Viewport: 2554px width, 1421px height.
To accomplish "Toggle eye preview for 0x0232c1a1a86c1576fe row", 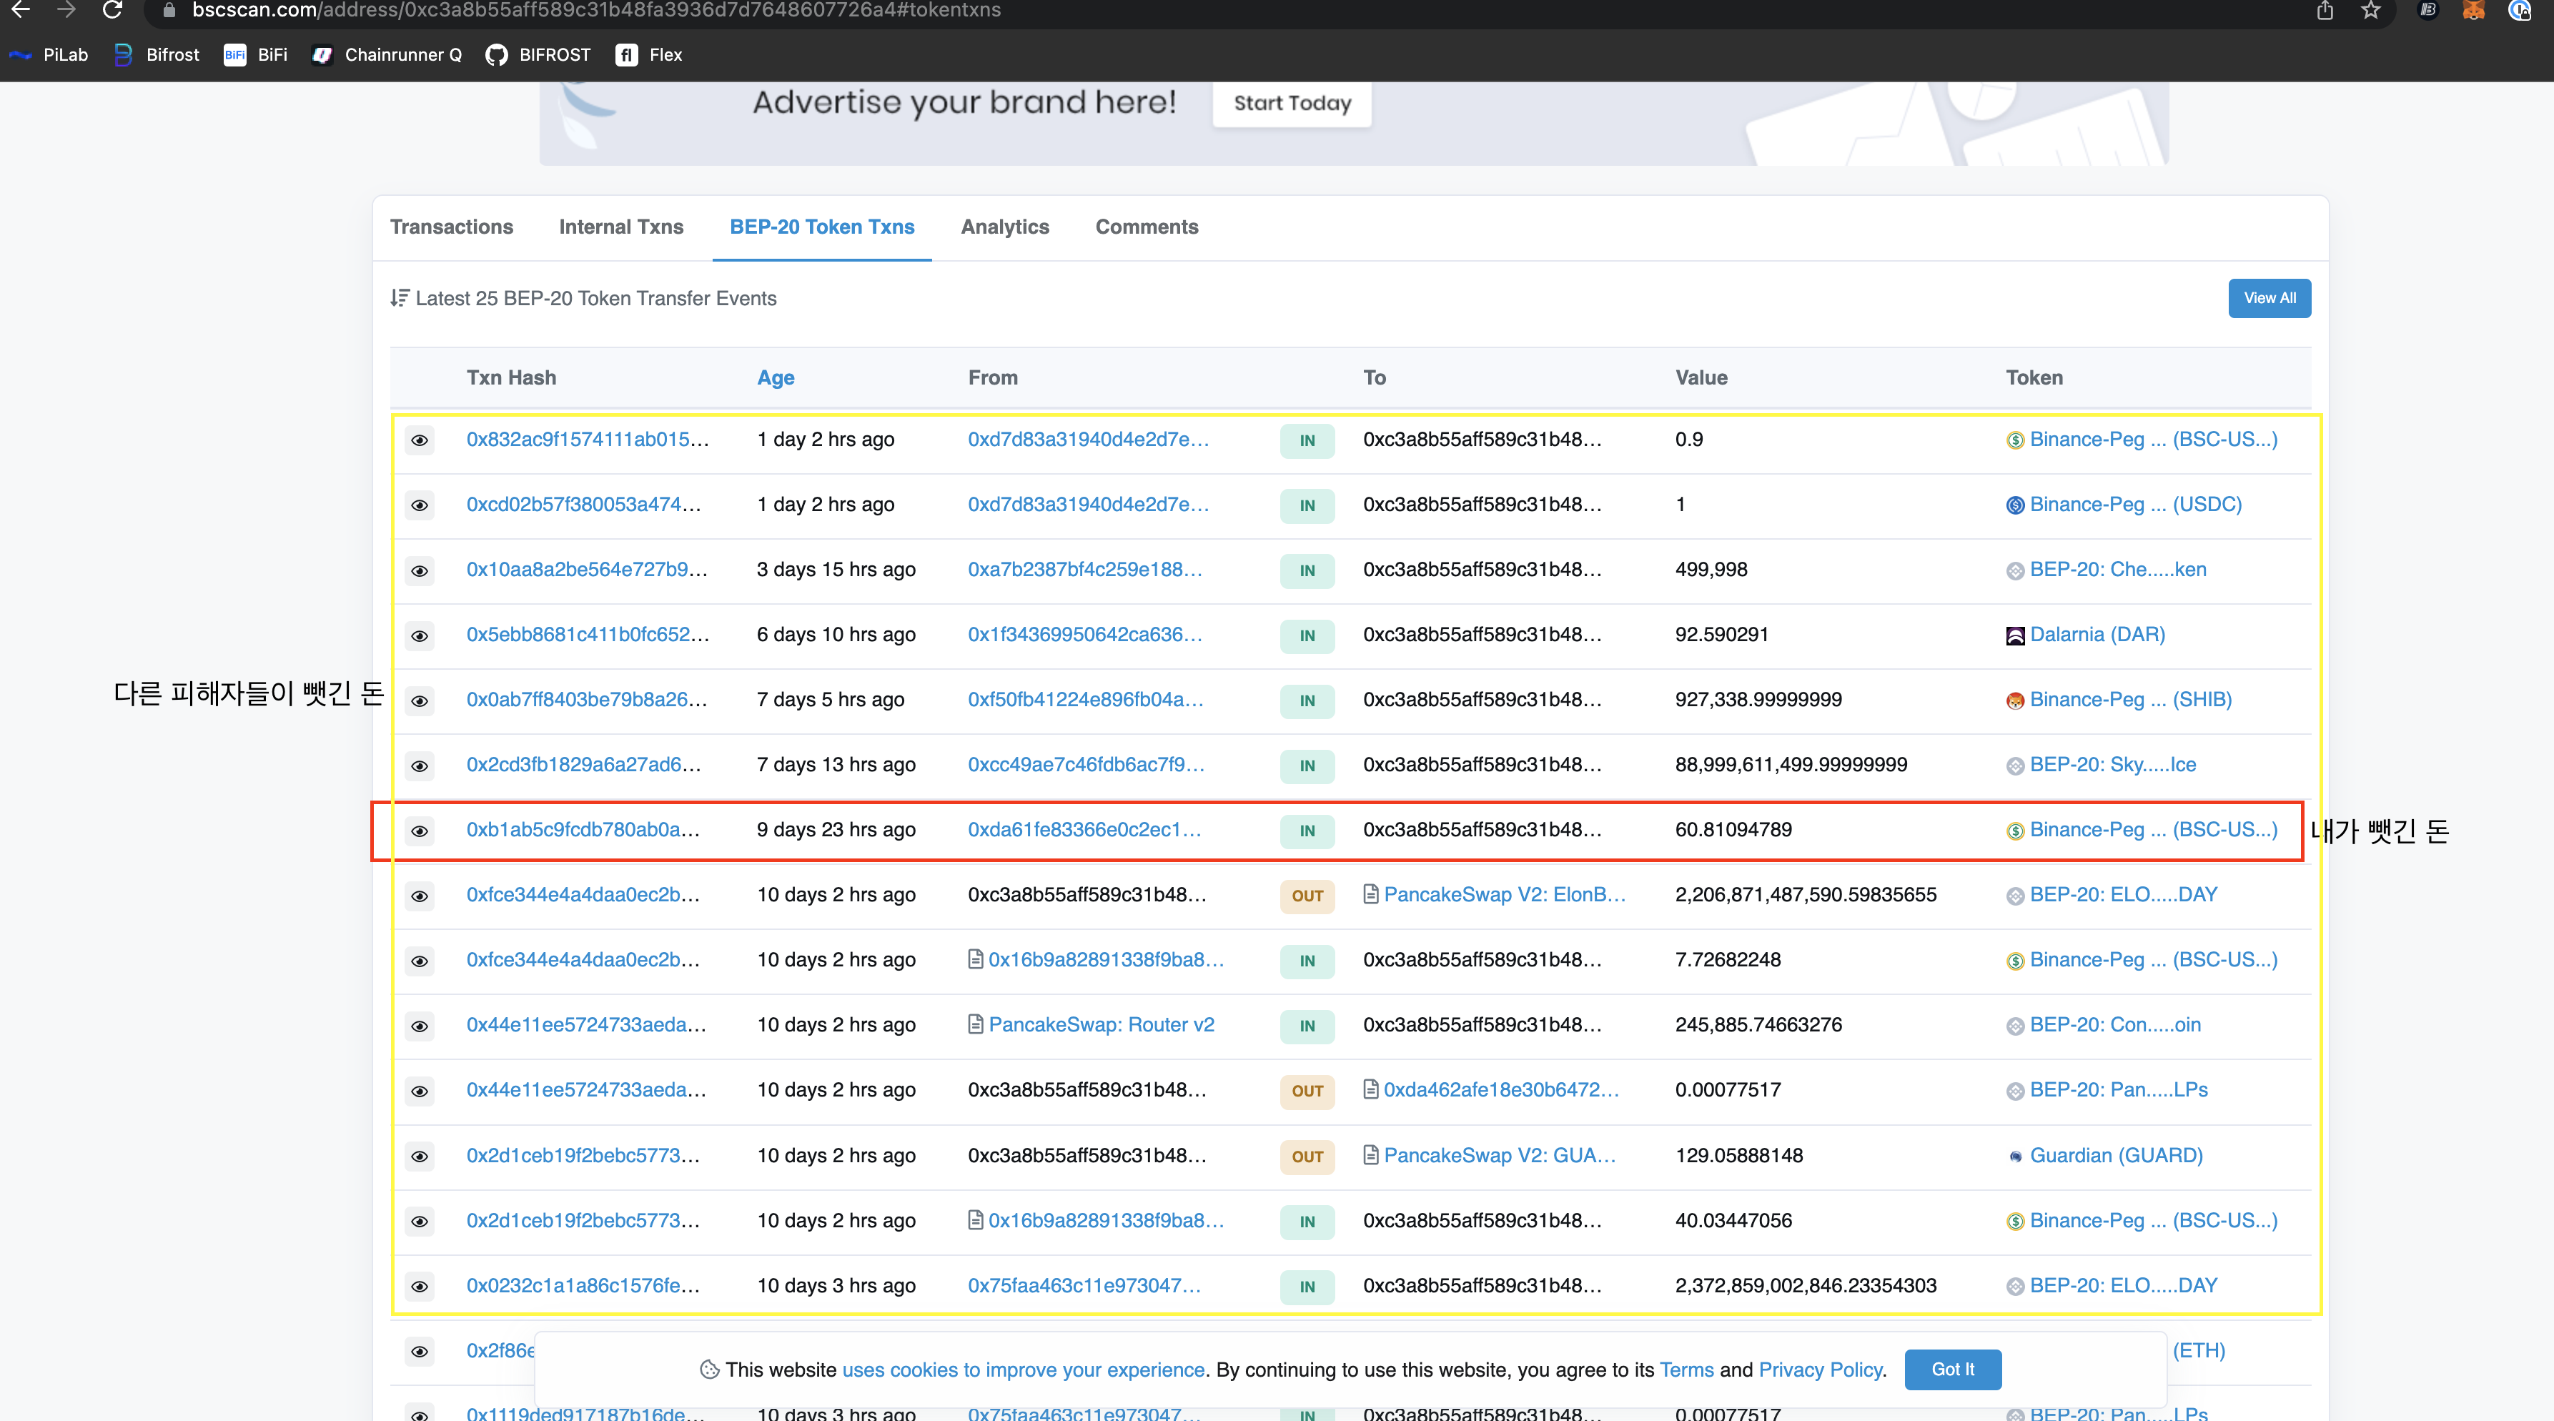I will coord(420,1286).
